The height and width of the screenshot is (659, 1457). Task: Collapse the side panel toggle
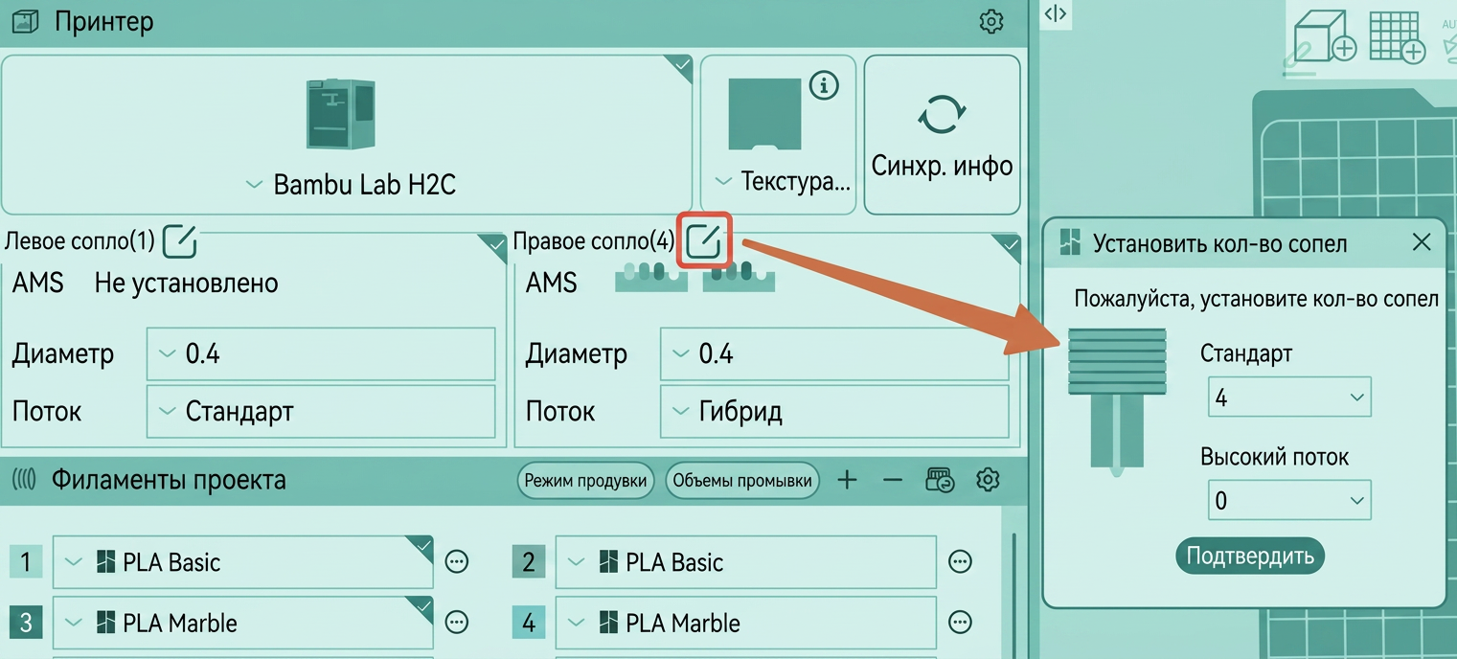tap(1056, 13)
